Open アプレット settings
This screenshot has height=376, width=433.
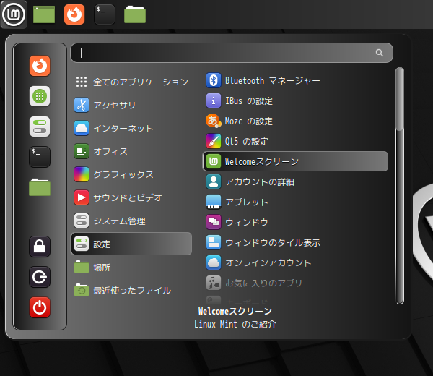[295, 202]
